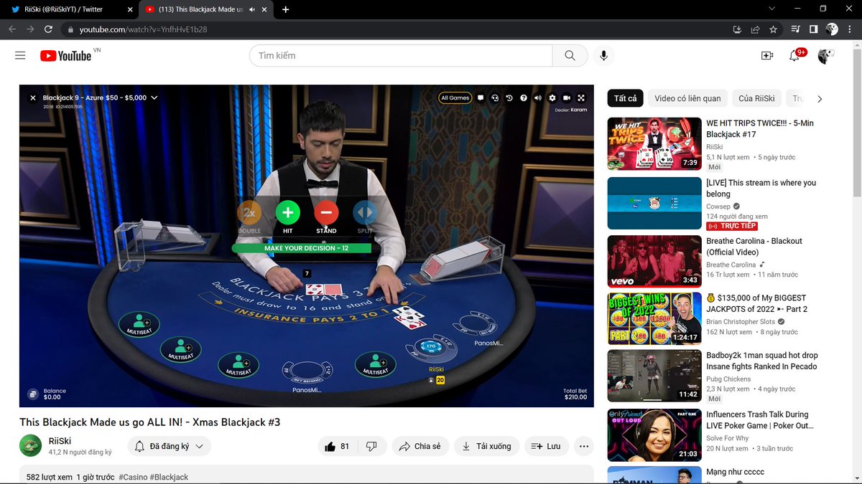Click the #Casino hashtag

click(134, 477)
